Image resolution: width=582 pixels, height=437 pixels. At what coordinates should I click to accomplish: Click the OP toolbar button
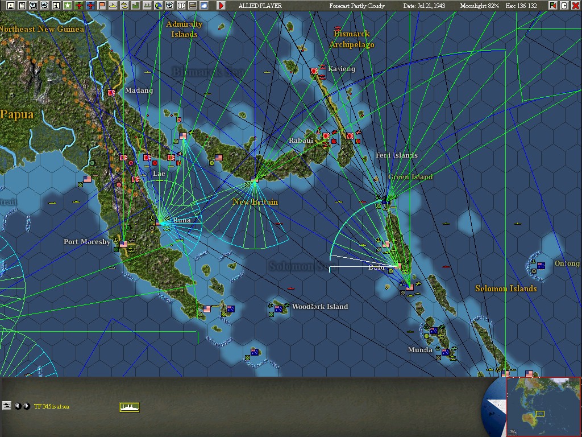click(x=181, y=5)
